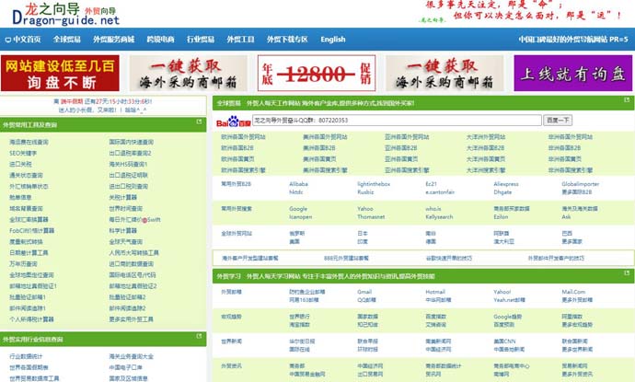Open the Alibaba link

tap(298, 184)
